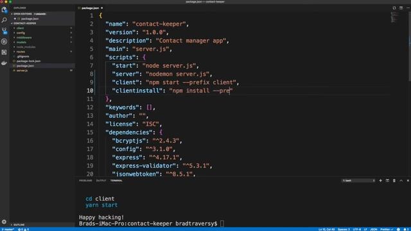Screen dimensions: 411x231
Task: Select the package.json editor tab
Action: pyautogui.click(x=90, y=8)
